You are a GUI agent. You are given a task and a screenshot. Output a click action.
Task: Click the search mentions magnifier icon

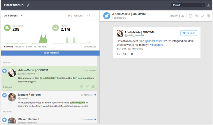coord(89,16)
